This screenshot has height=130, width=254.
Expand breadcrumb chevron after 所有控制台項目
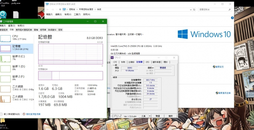tap(95, 9)
